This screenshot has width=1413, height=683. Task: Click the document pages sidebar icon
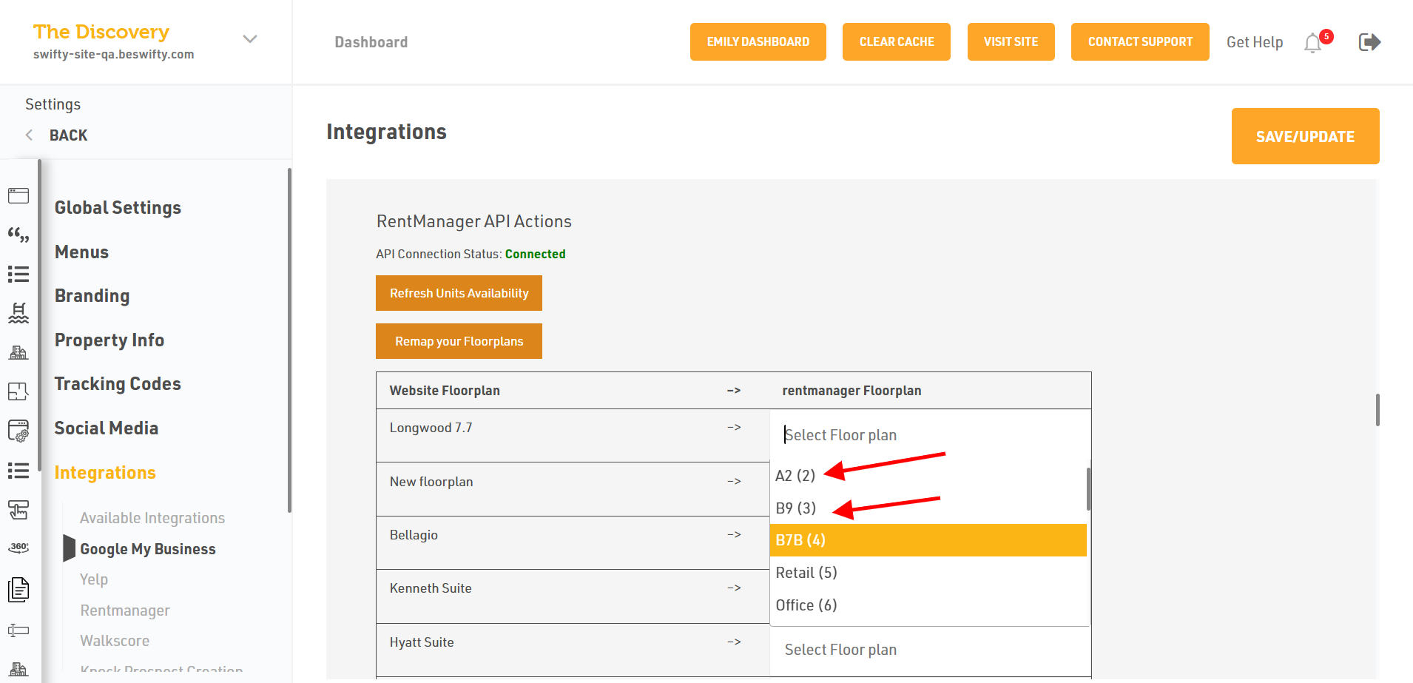(x=18, y=589)
